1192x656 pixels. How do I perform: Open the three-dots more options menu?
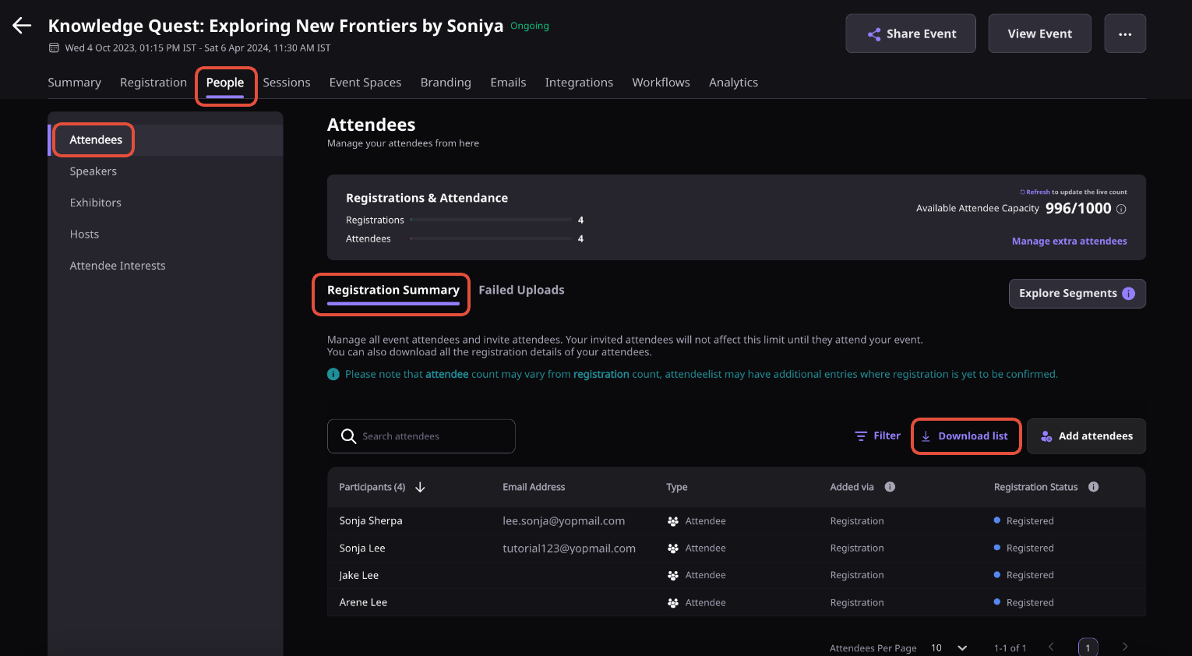[x=1125, y=34]
